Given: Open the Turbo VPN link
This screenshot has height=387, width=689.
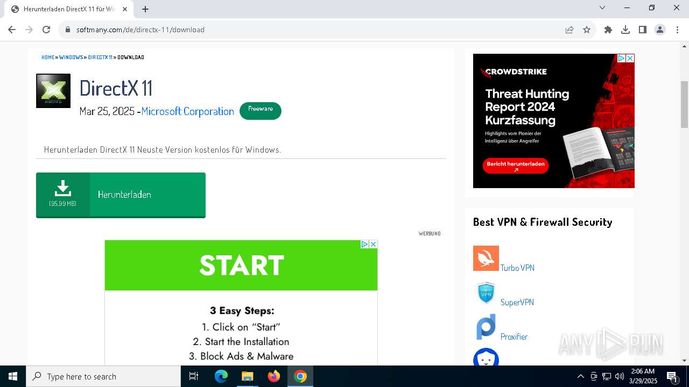Looking at the screenshot, I should click(x=517, y=268).
